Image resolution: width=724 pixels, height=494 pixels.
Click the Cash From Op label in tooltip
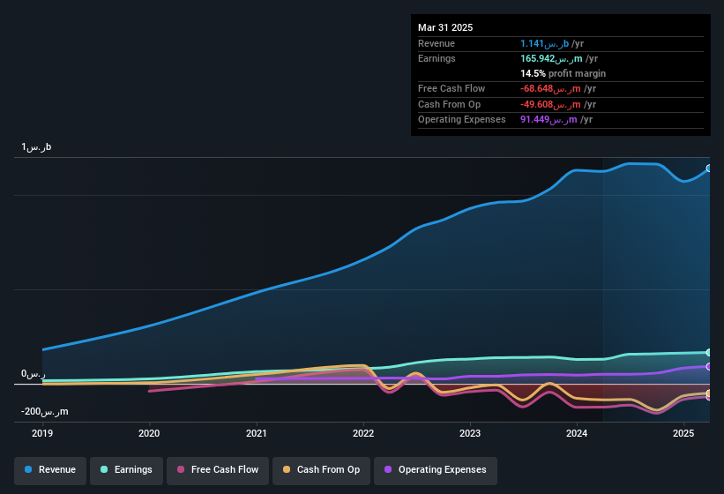(x=449, y=104)
